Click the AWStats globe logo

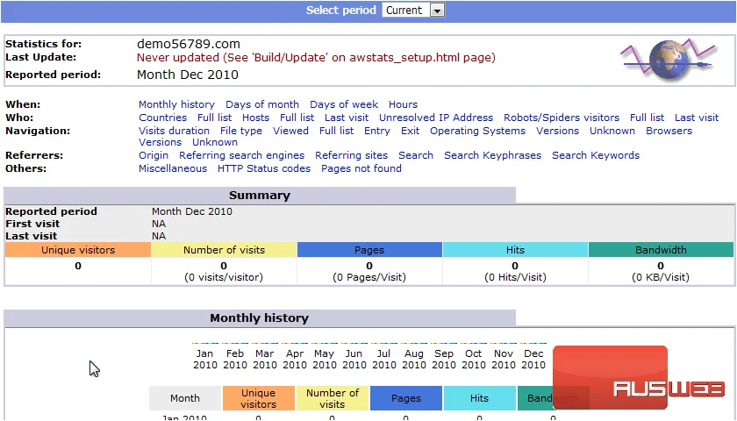(669, 60)
